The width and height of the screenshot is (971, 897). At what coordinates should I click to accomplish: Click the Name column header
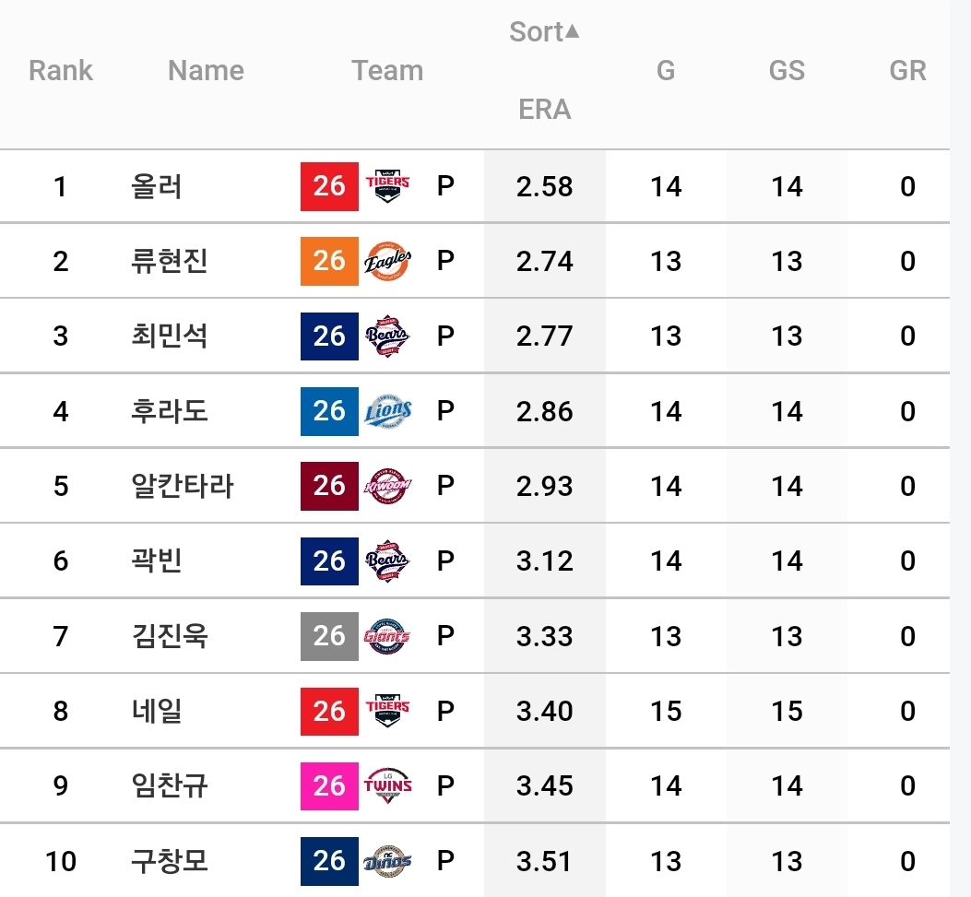(x=207, y=71)
